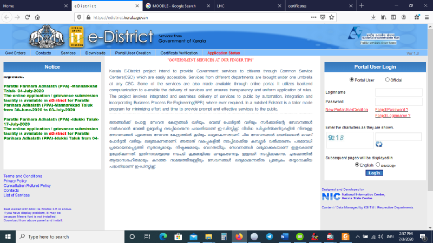The width and height of the screenshot is (433, 243).
Task: Open the downloads arrow icon
Action: click(x=373, y=17)
